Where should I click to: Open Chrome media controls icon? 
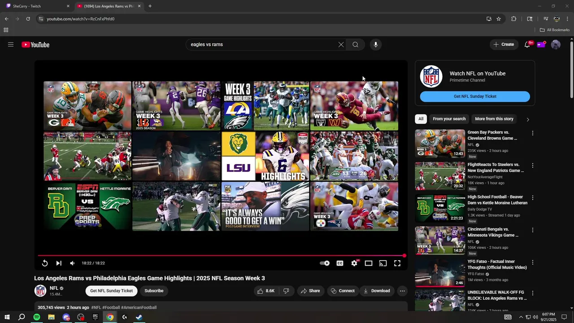click(546, 19)
